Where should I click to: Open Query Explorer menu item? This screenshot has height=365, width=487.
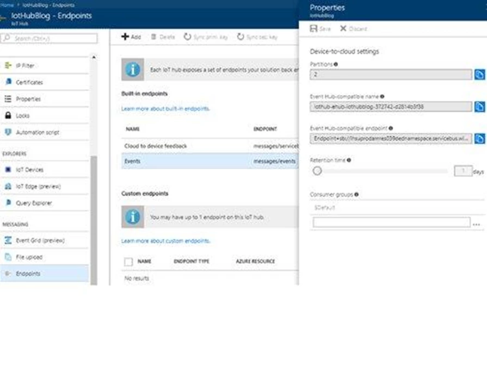[34, 203]
